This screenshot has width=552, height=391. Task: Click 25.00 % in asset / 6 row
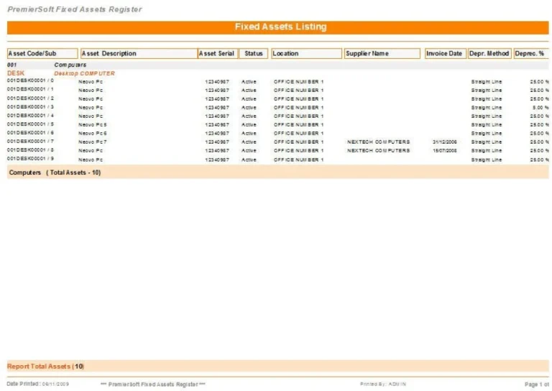pyautogui.click(x=539, y=134)
